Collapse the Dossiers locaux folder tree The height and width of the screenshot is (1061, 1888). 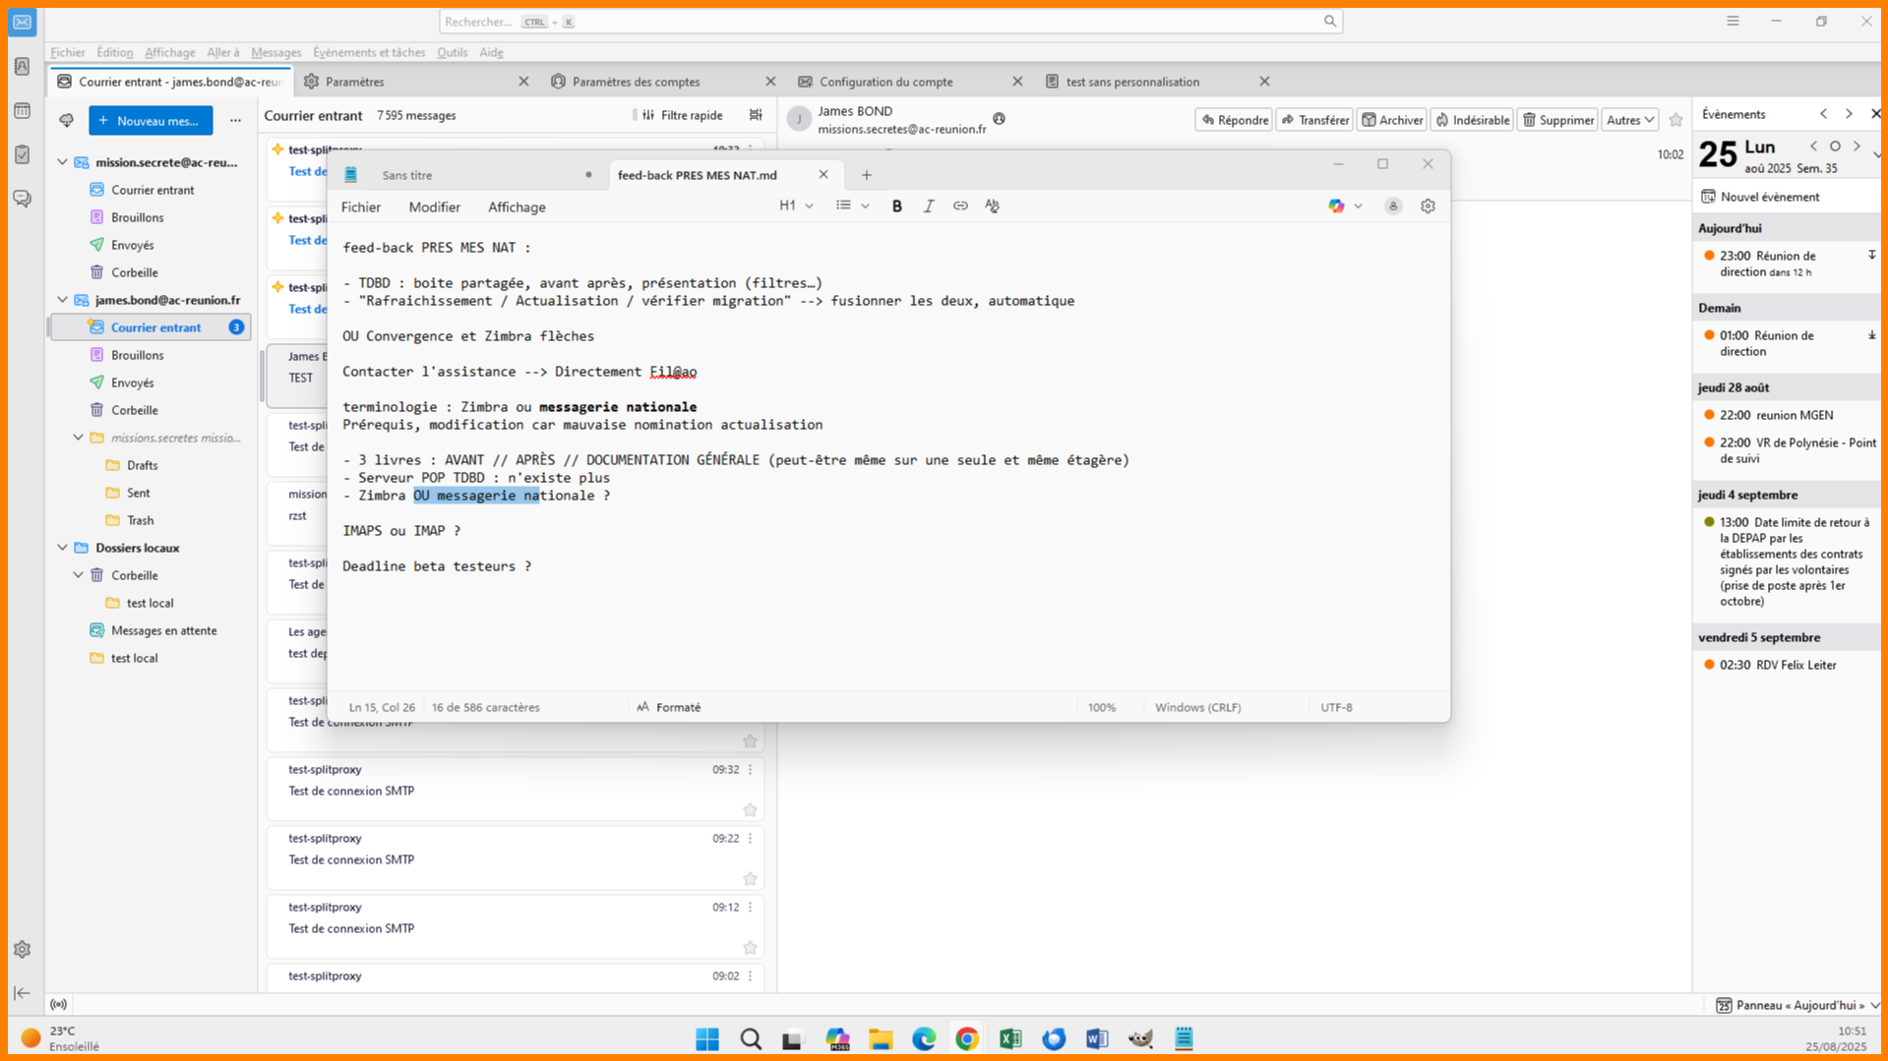pyautogui.click(x=62, y=548)
